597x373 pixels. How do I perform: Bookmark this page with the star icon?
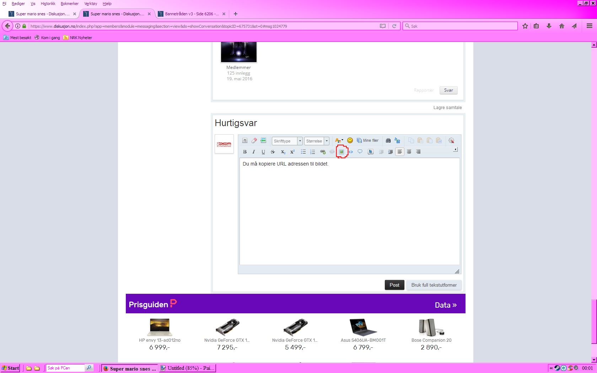pos(525,26)
